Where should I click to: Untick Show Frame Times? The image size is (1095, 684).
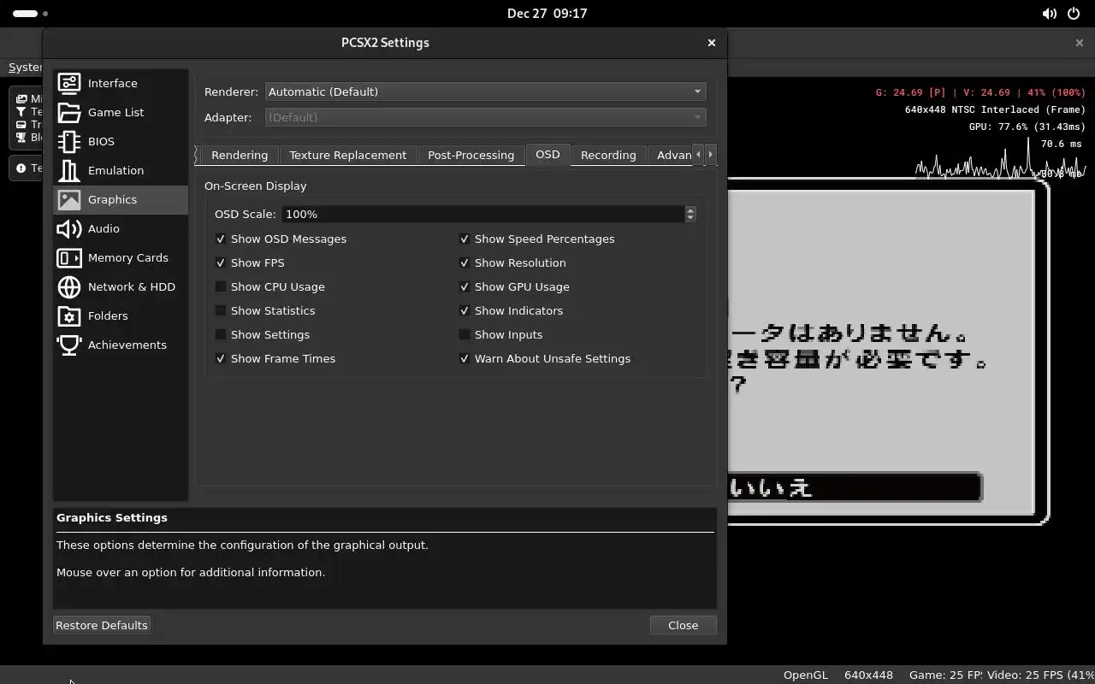click(x=221, y=358)
